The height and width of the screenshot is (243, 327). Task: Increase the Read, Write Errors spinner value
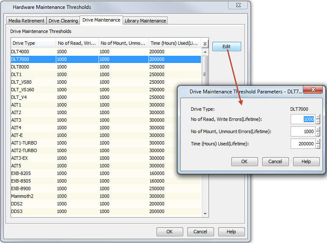click(318, 117)
